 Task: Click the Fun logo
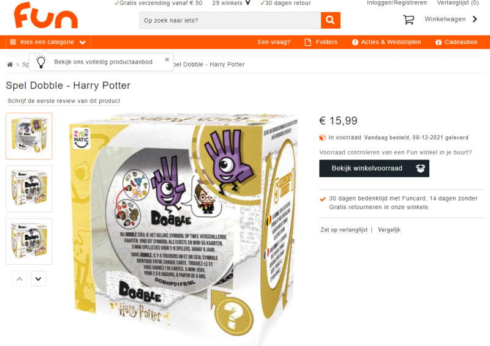(46, 15)
